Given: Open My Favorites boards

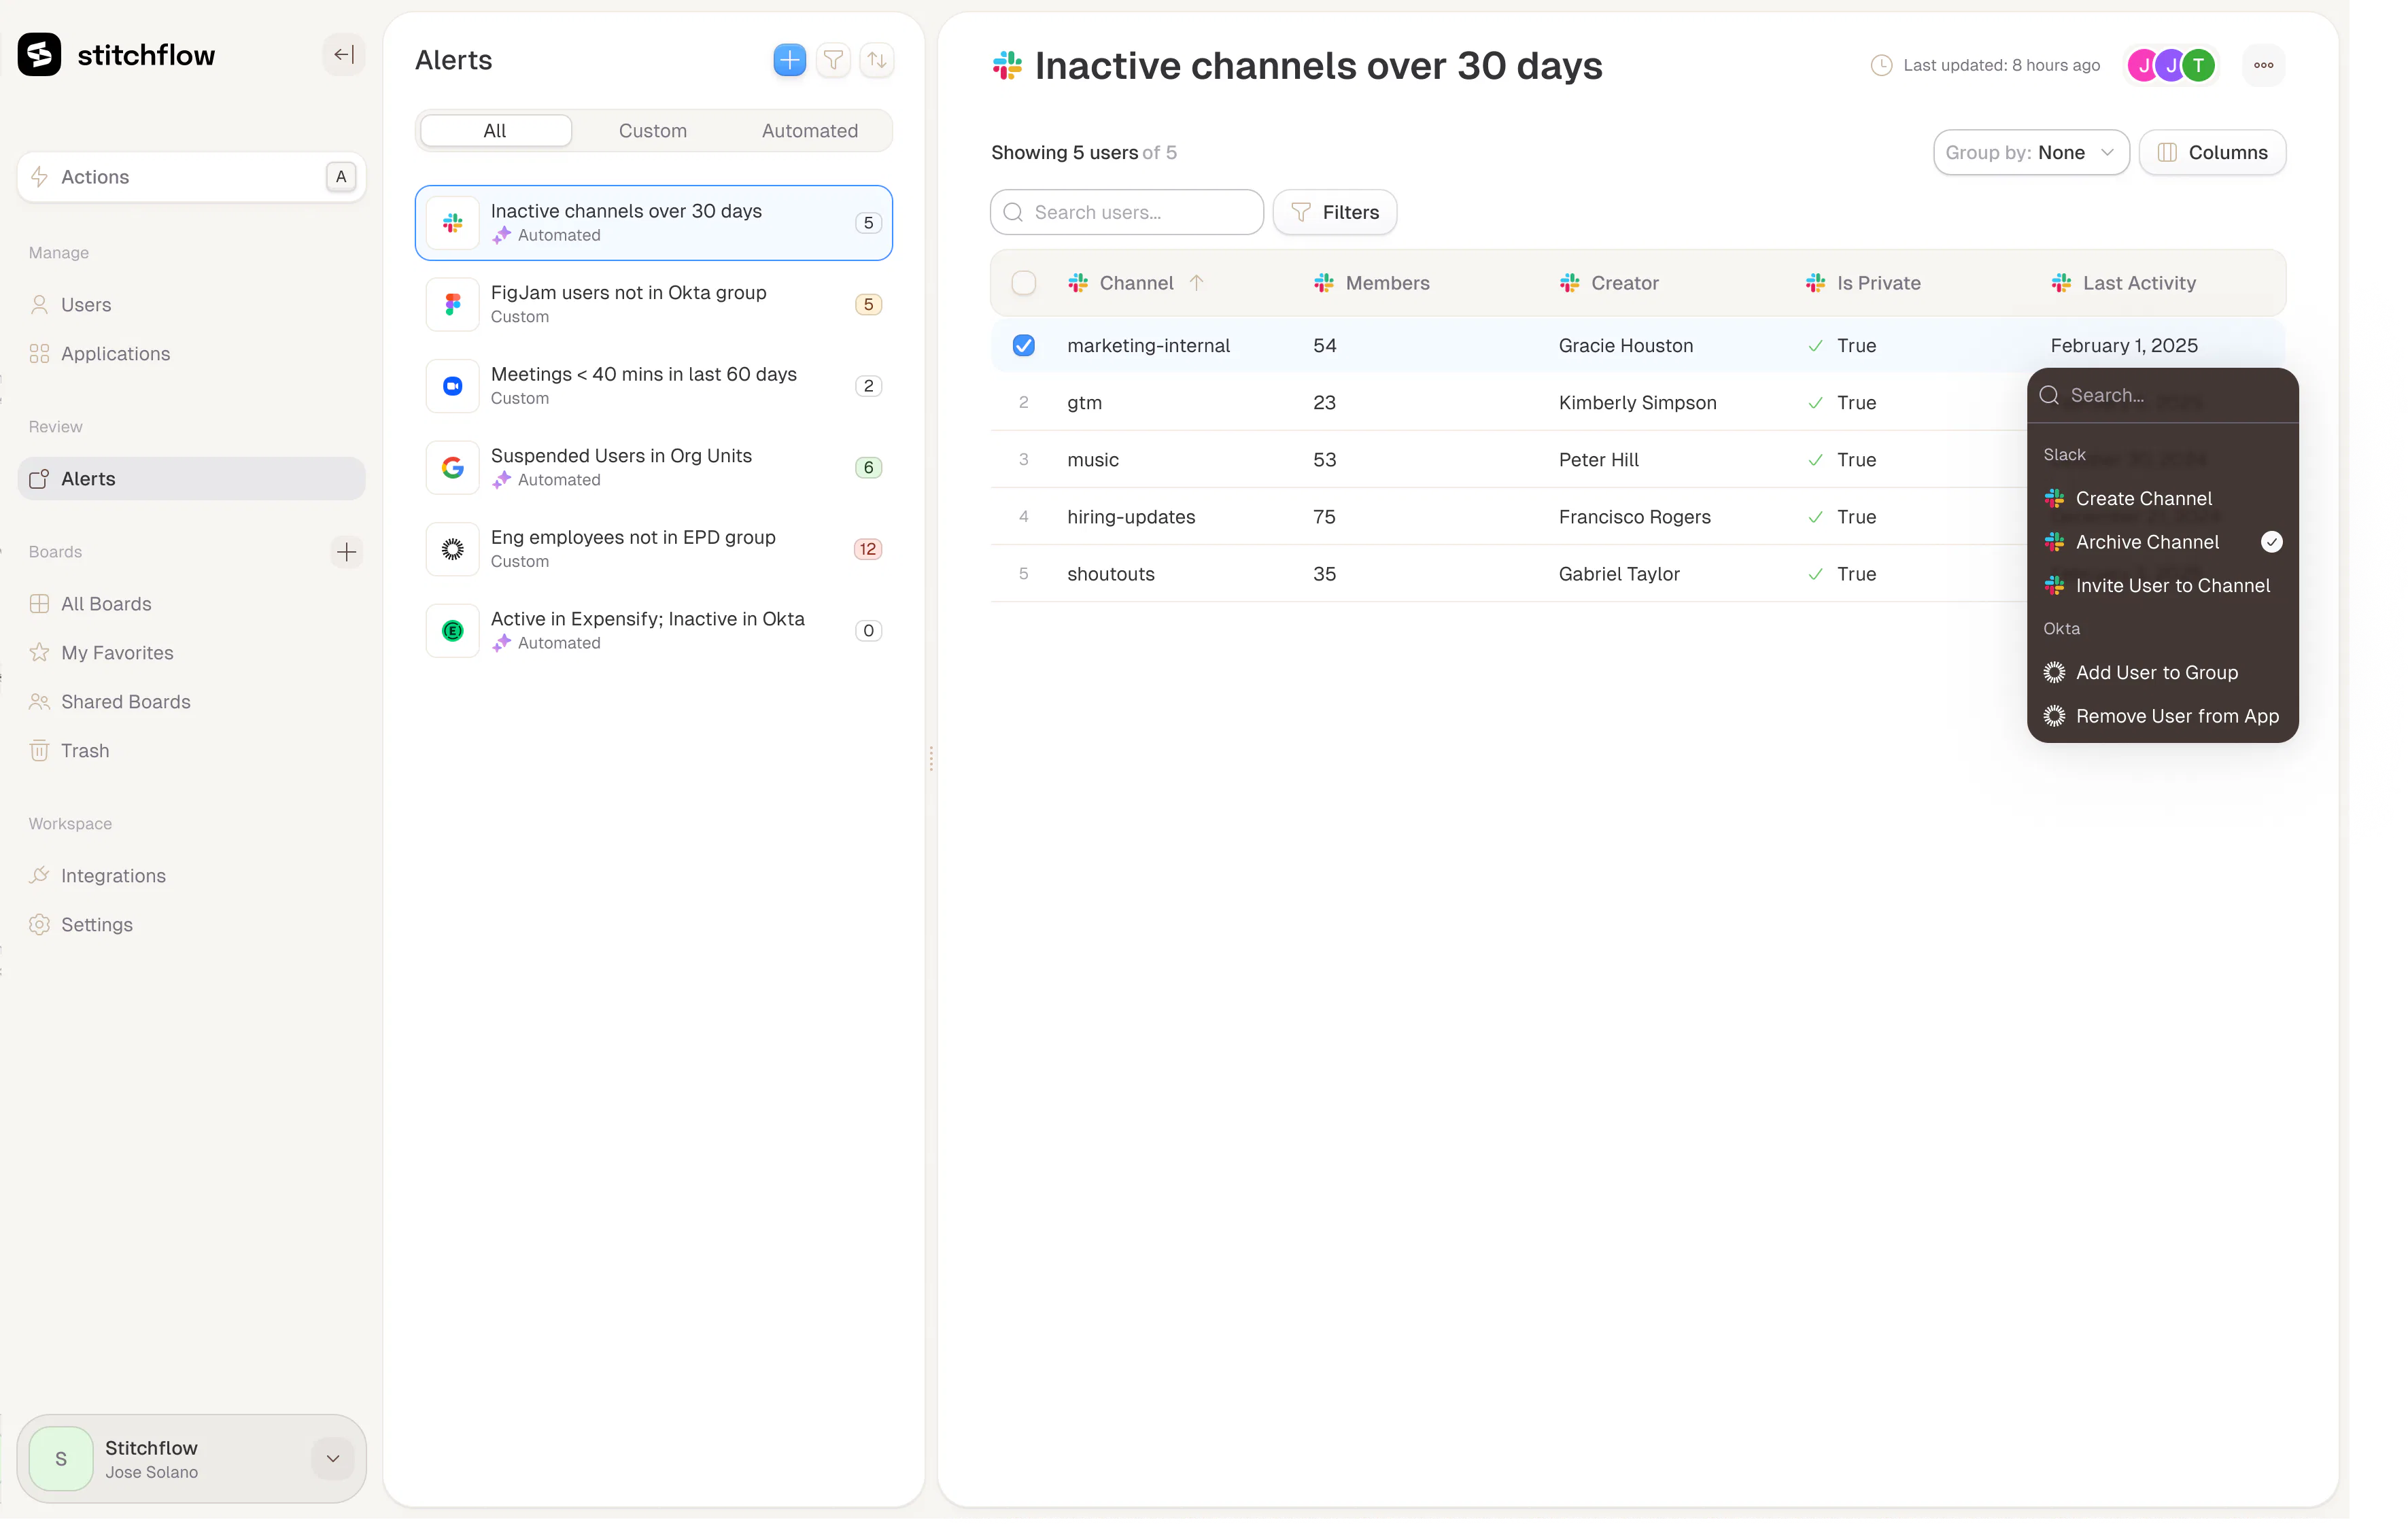Looking at the screenshot, I should (192, 654).
